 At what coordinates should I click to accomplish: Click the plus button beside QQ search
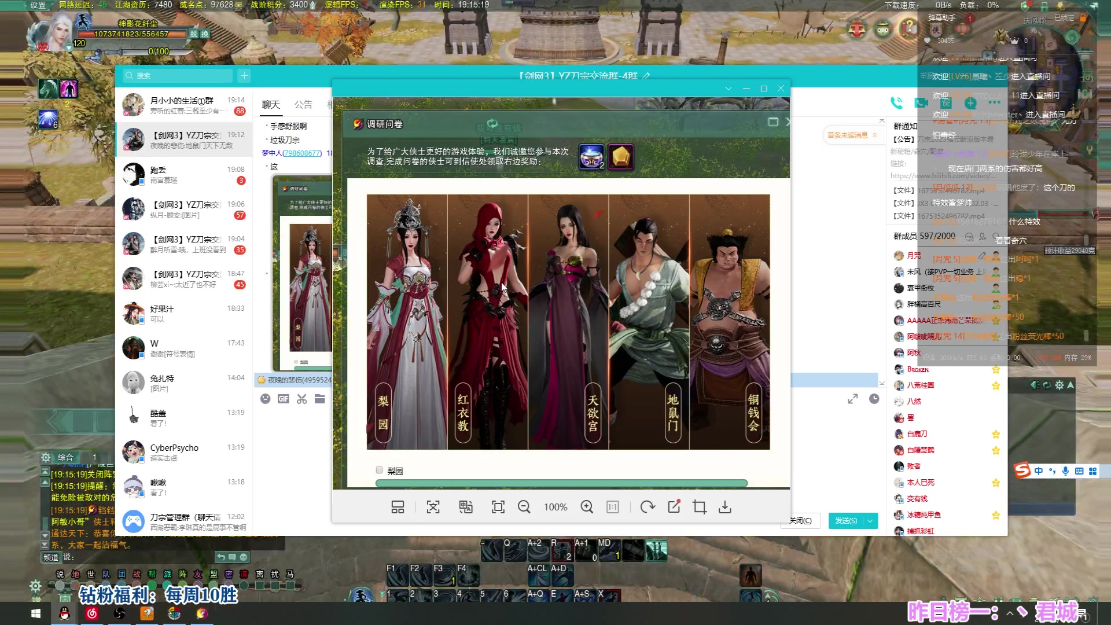[x=244, y=75]
